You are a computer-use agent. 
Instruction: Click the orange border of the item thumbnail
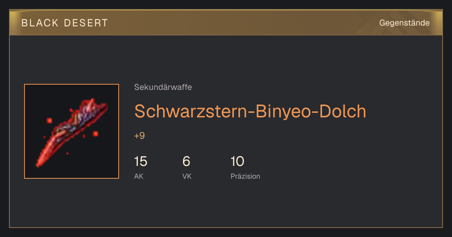(72, 84)
